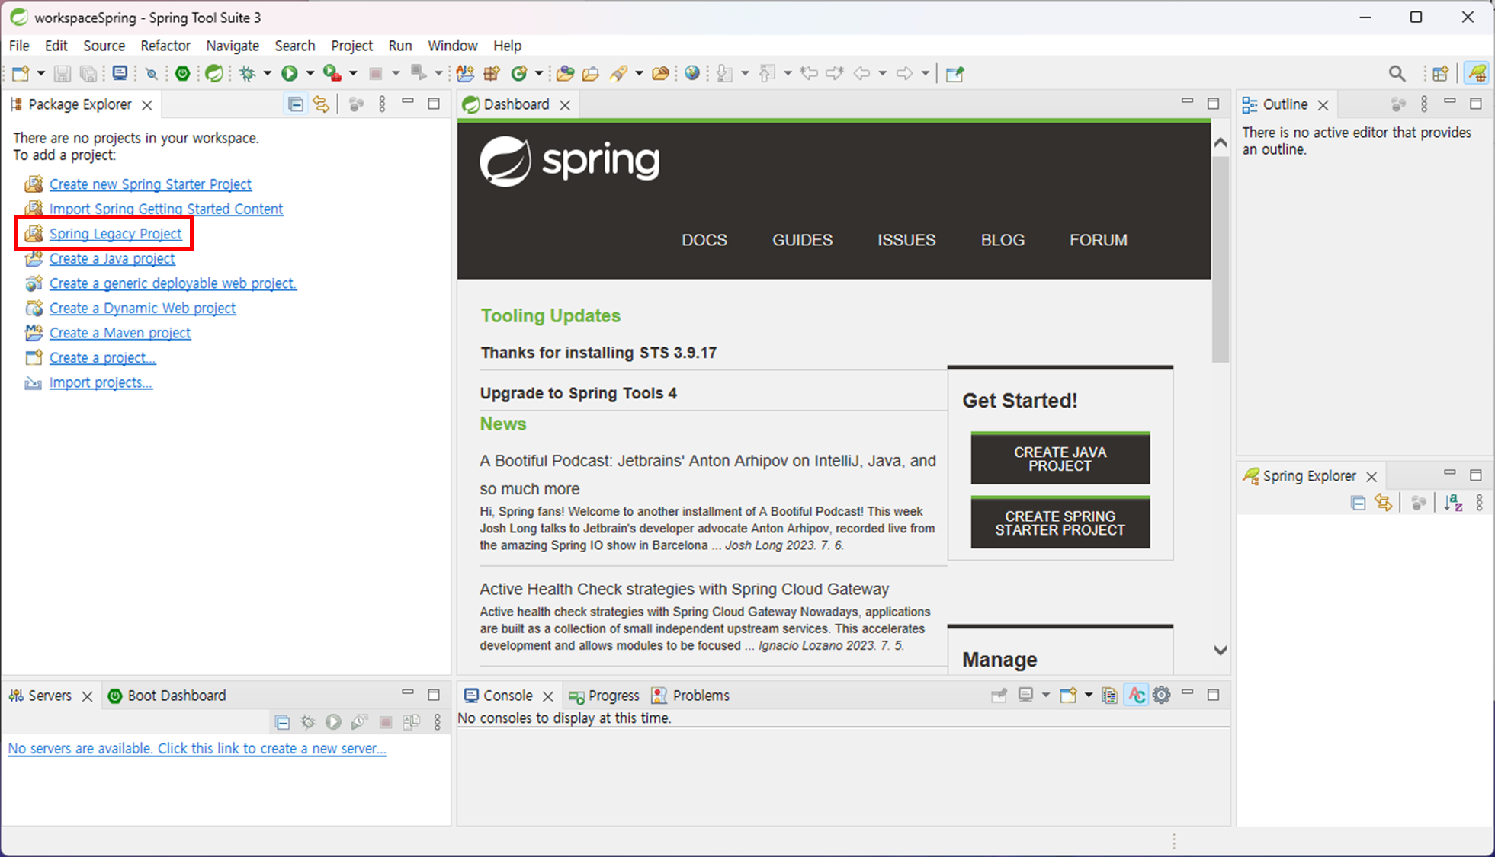Screen dimensions: 1495x857
Task: Click the Debug bug icon in toolbar
Action: coord(247,73)
